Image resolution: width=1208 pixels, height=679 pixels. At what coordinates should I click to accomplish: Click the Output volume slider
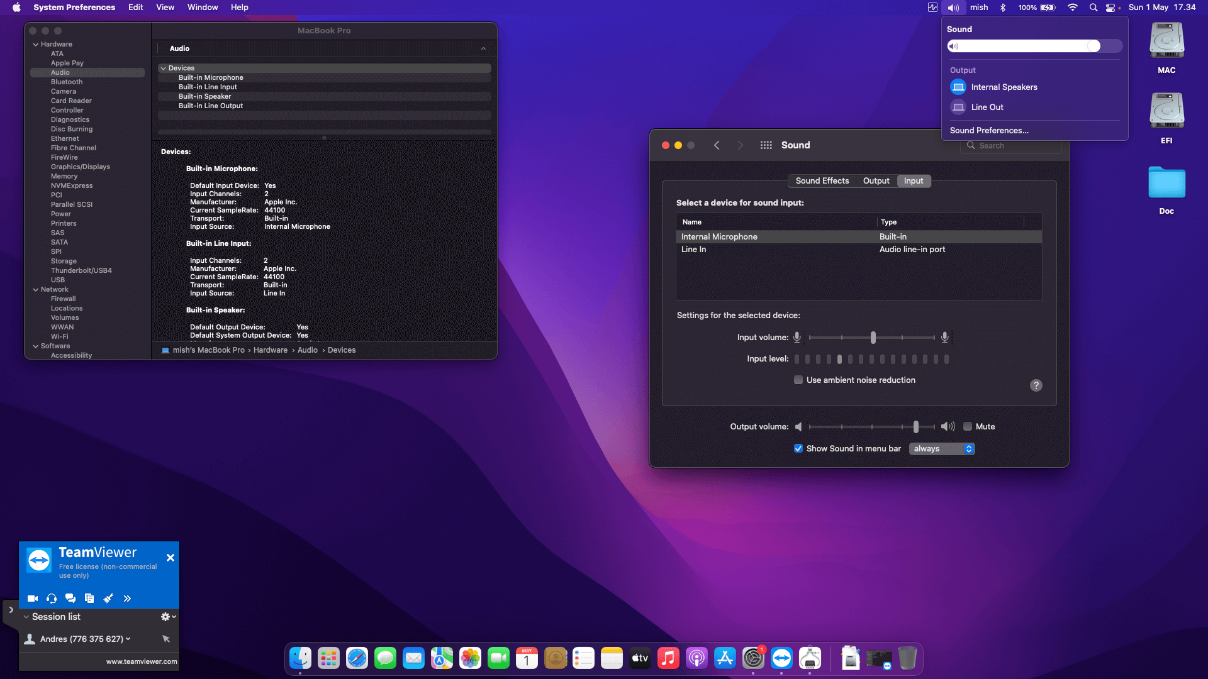871,427
